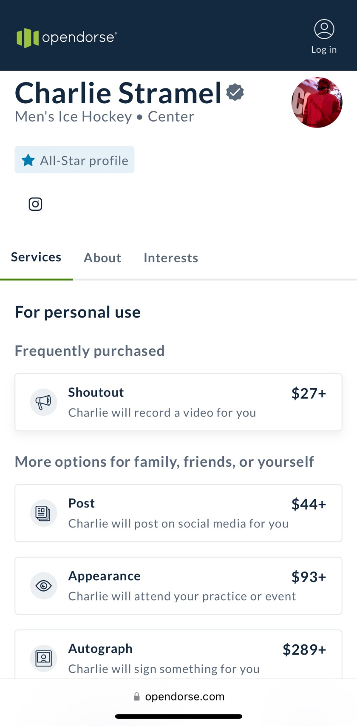The image size is (357, 726).
Task: Pick the Appearance service for $93+
Action: click(178, 586)
